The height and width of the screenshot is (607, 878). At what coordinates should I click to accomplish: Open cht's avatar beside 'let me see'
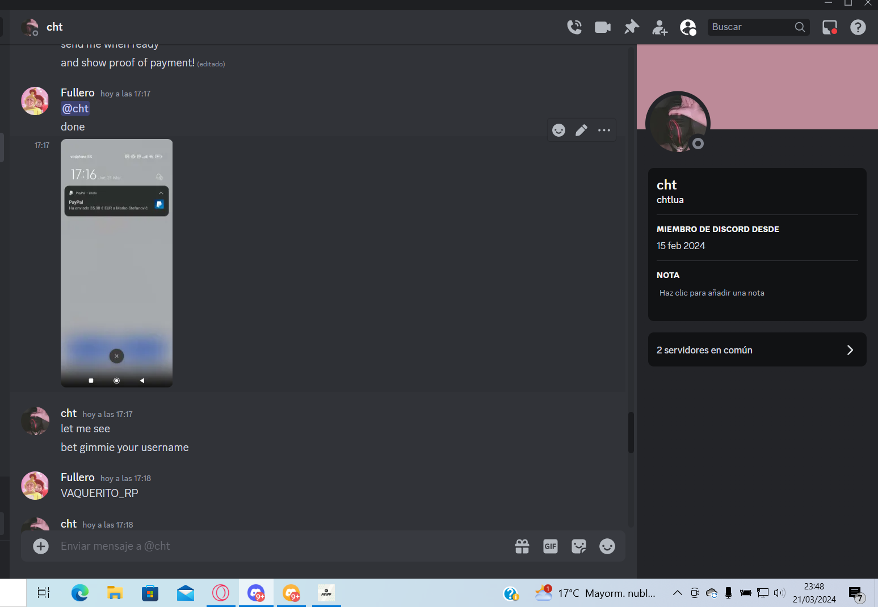35,421
